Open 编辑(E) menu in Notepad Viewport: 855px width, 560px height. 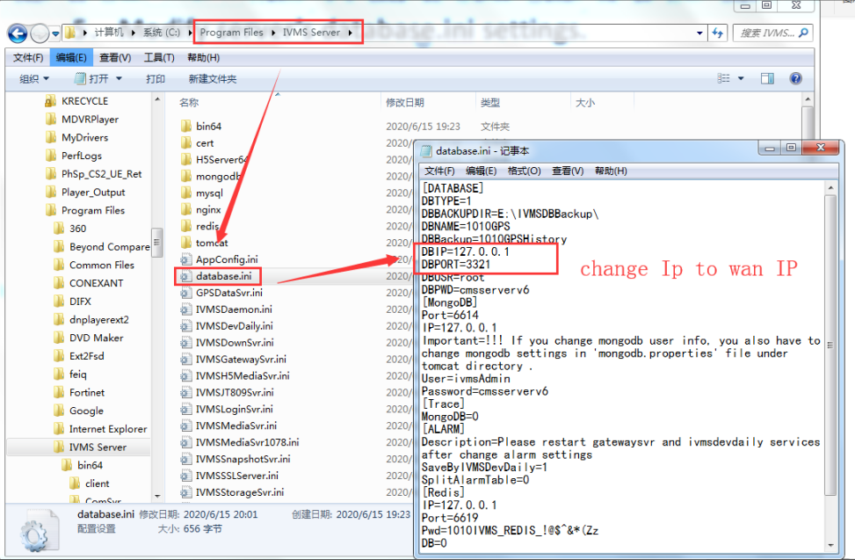481,171
